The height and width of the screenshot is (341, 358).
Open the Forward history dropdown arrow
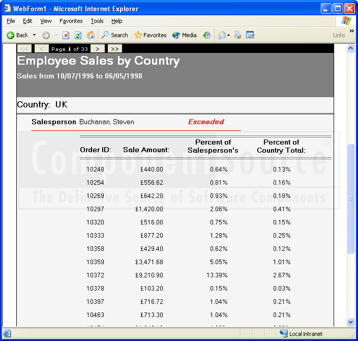tap(56, 35)
